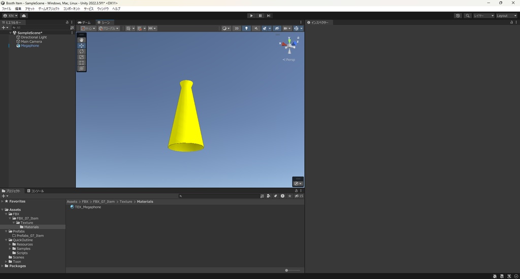Screen dimensions: 520x279
Task: Click Texture in the breadcrumb path
Action: pyautogui.click(x=126, y=201)
